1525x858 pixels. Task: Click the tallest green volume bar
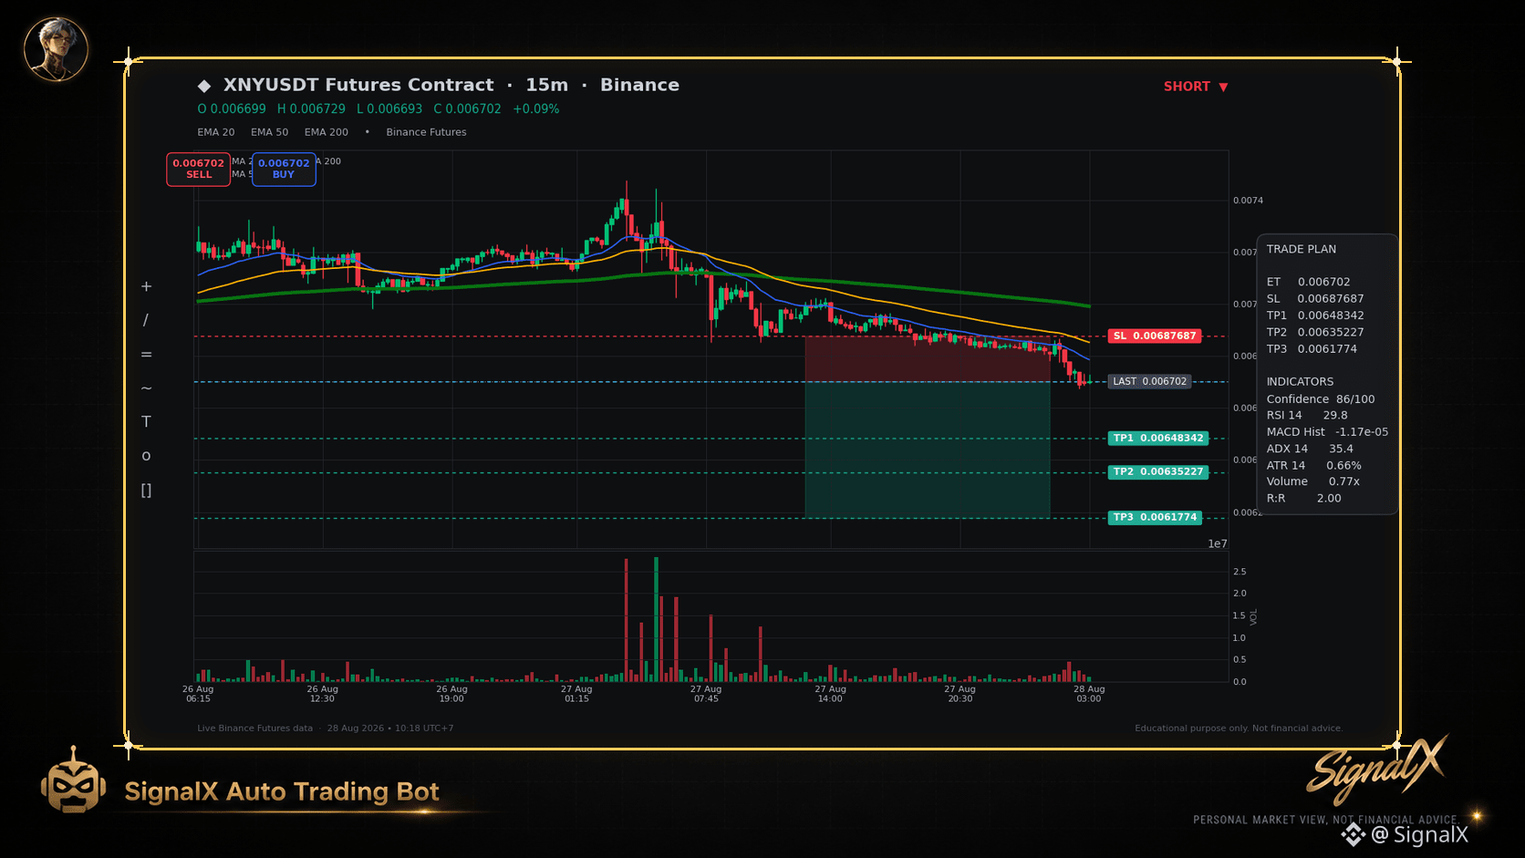coord(656,619)
